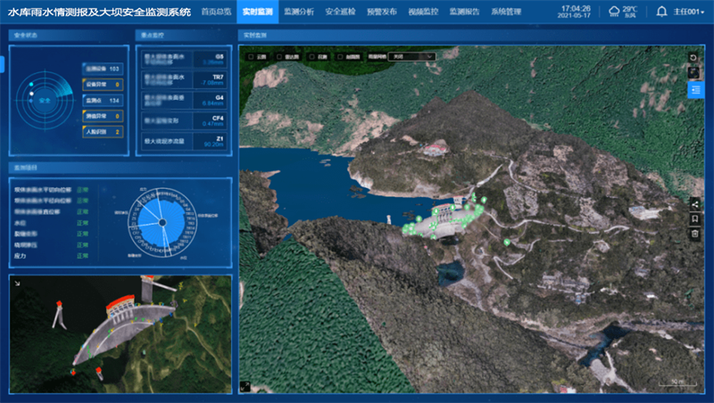
Task: Click the share icon on the map
Action: (694, 204)
